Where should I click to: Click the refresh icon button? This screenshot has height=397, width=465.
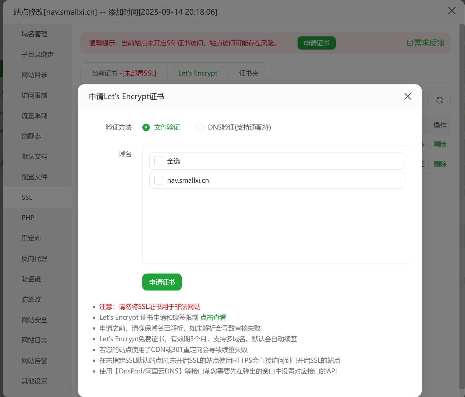coord(439,100)
